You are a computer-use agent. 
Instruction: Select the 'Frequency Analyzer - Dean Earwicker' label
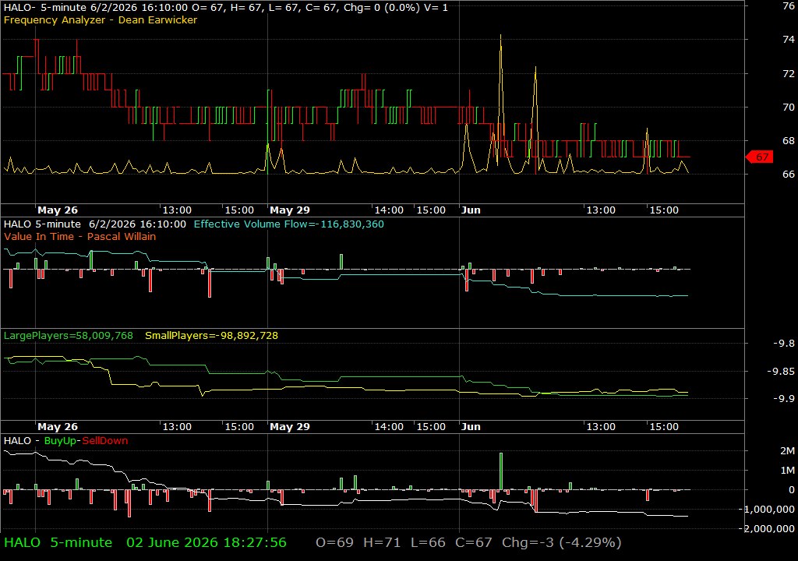click(101, 19)
